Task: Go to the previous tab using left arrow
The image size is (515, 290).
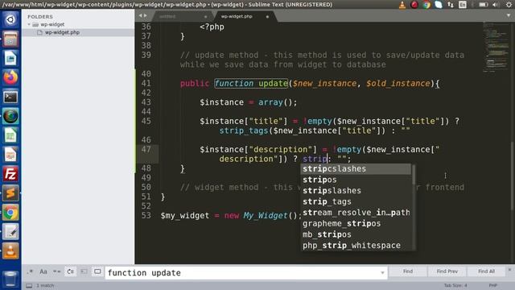Action: coord(140,15)
